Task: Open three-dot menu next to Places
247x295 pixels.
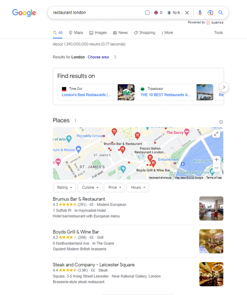Action: point(76,120)
